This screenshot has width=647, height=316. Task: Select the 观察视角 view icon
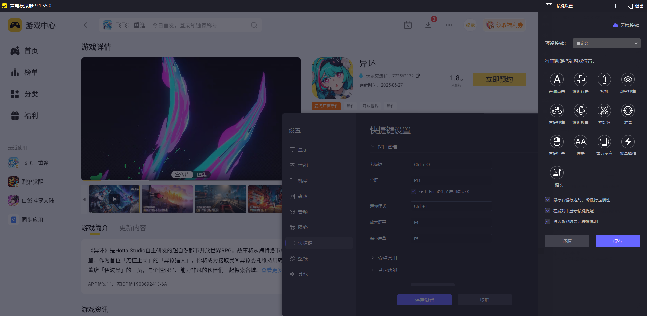pyautogui.click(x=627, y=79)
